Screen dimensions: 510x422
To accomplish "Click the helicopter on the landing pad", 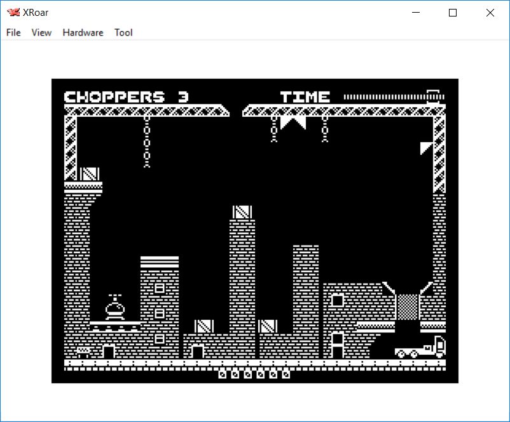I will click(x=115, y=309).
